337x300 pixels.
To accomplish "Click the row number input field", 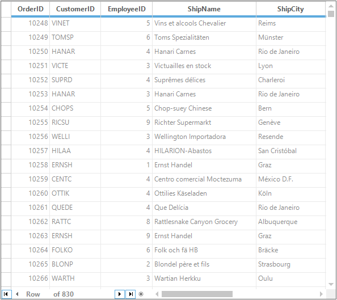I will coord(47,294).
